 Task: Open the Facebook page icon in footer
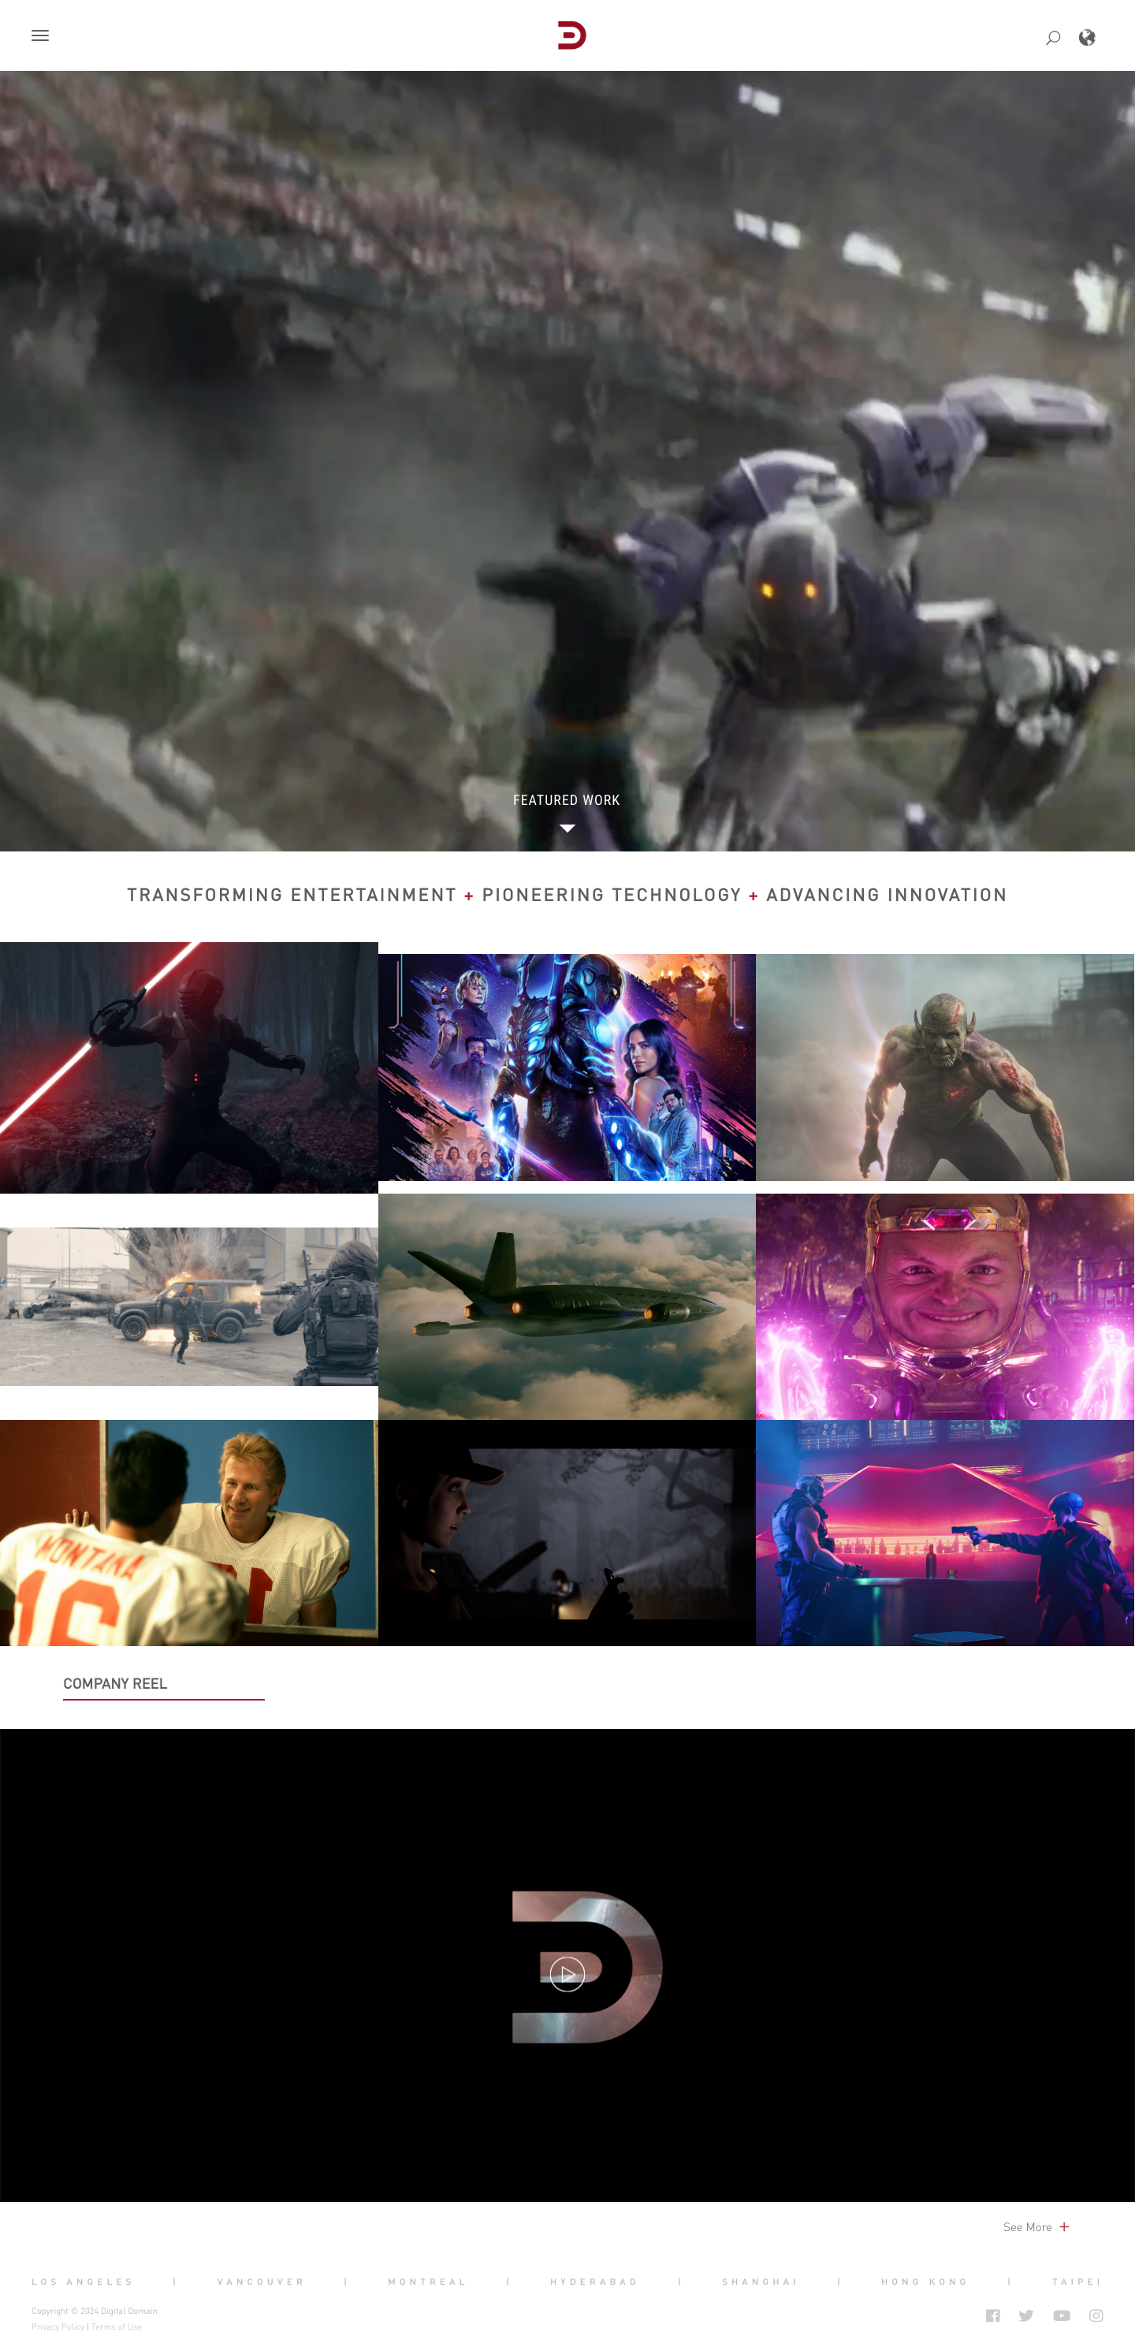tap(992, 2316)
